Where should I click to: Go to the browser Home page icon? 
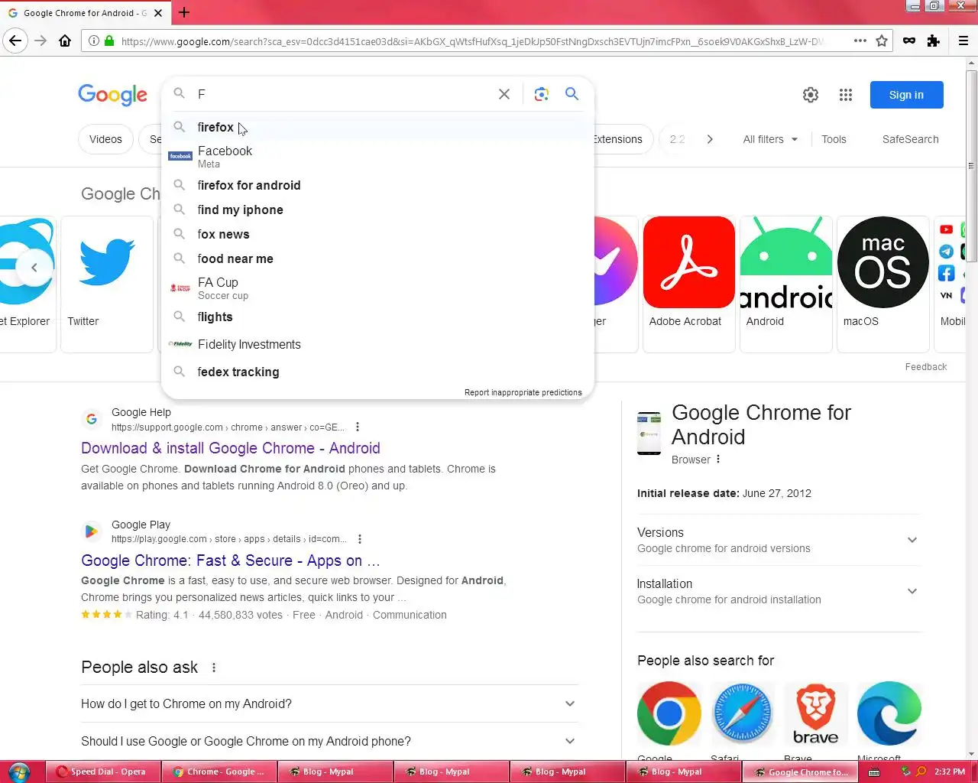click(65, 41)
